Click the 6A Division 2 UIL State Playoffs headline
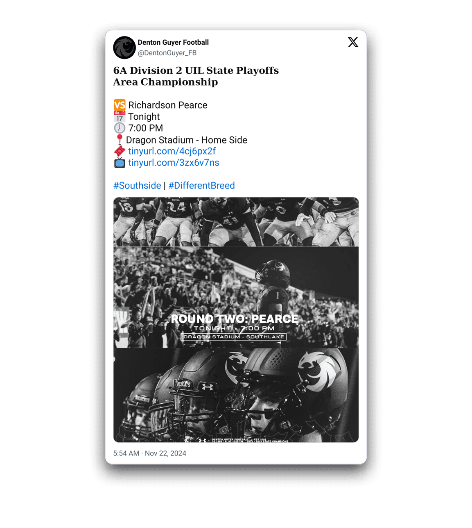The width and height of the screenshot is (472, 528). (196, 71)
